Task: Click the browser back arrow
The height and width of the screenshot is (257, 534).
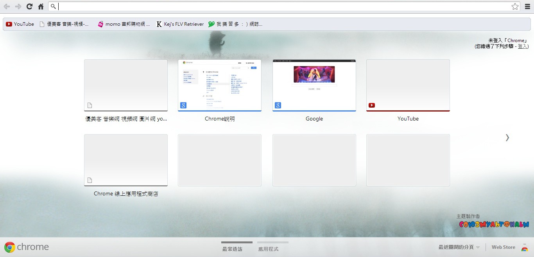Action: click(7, 6)
